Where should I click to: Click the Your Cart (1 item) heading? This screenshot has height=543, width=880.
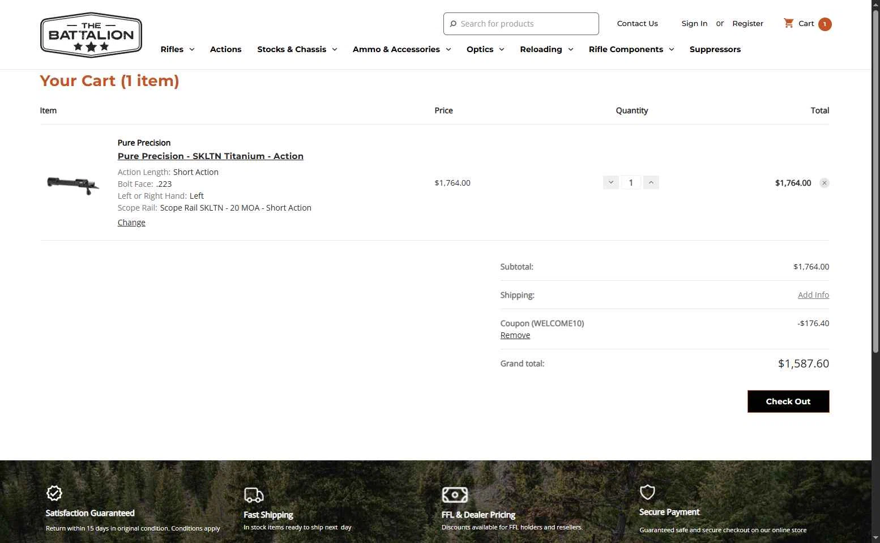point(109,81)
